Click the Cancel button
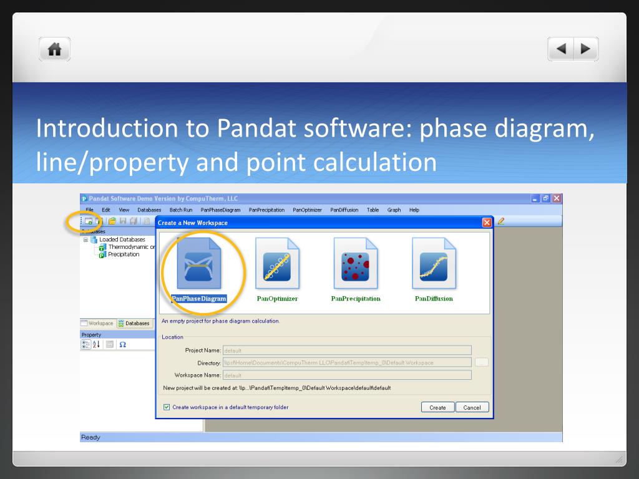Viewport: 639px width, 479px height. pos(472,407)
